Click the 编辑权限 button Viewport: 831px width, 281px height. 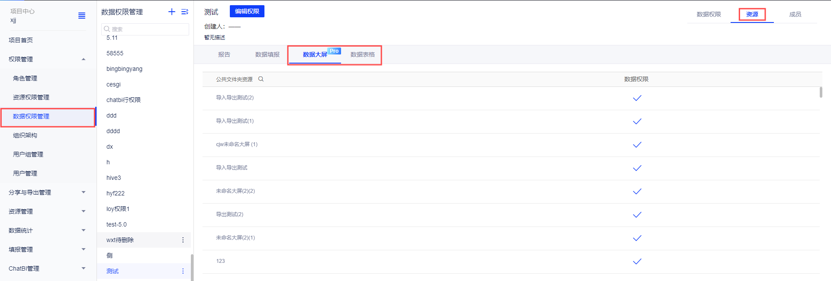point(247,11)
